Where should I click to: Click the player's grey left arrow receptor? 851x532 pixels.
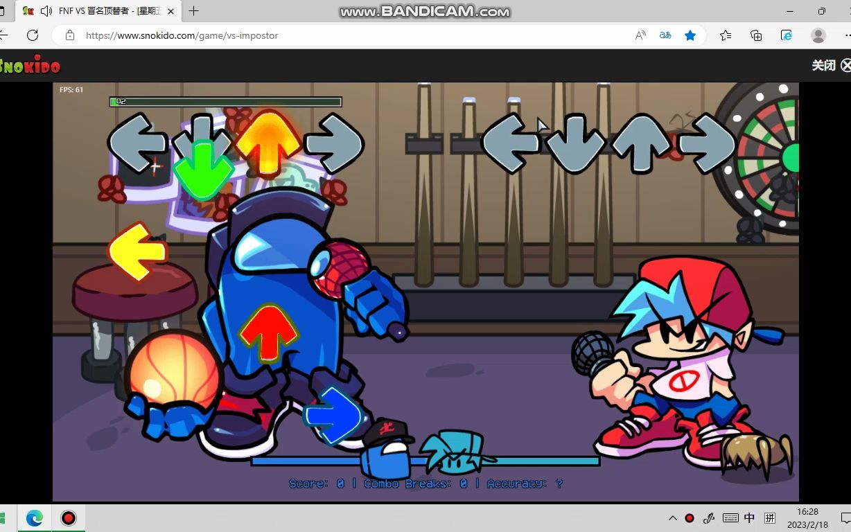pyautogui.click(x=510, y=143)
